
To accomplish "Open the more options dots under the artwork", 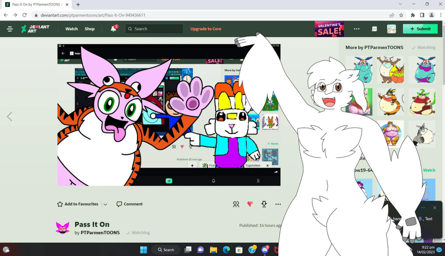I will click(x=278, y=204).
